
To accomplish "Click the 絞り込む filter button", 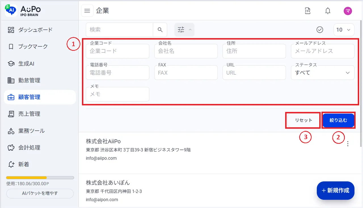I will tap(338, 120).
